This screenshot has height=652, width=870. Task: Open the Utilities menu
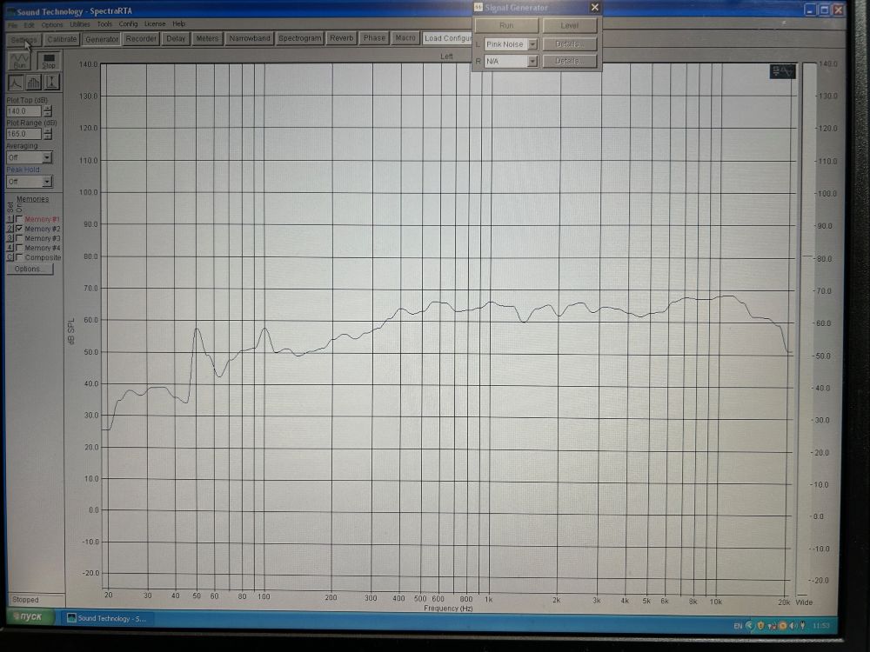point(80,24)
